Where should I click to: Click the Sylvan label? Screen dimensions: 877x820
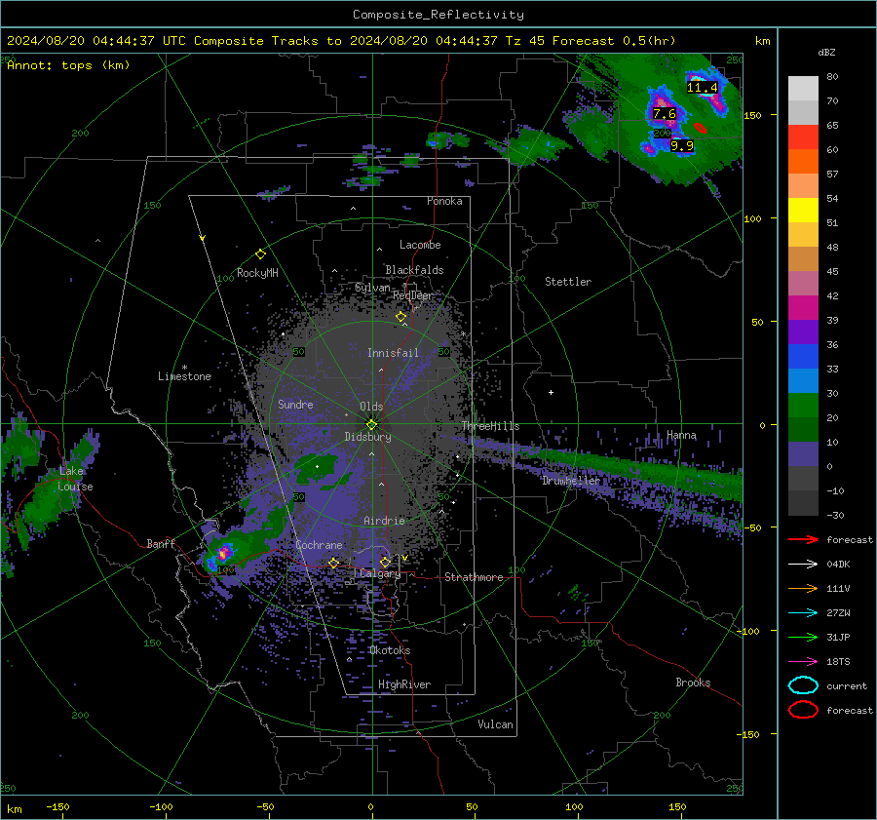pyautogui.click(x=372, y=288)
